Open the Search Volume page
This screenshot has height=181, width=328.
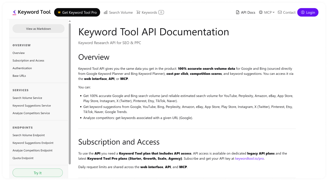pyautogui.click(x=118, y=12)
